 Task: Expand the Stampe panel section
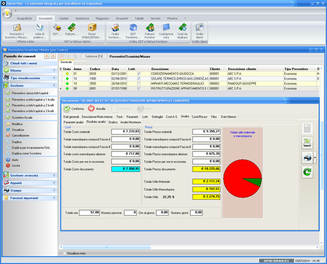point(53,190)
